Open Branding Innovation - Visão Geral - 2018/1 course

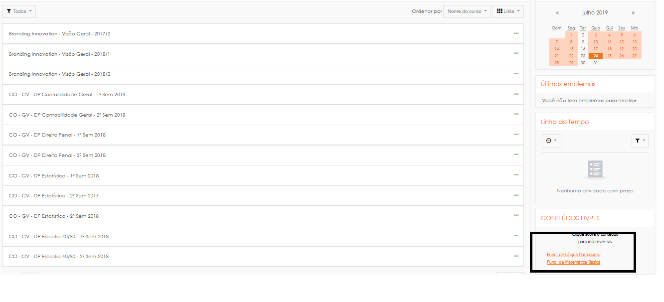pos(59,54)
